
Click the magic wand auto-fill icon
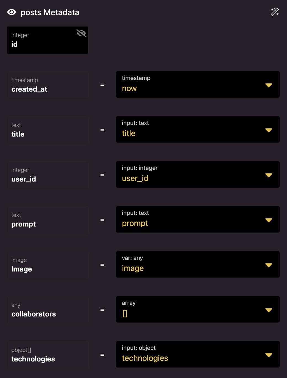275,12
